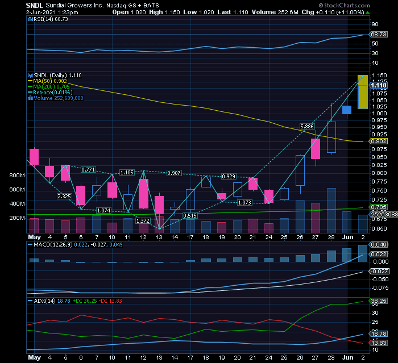
Task: Click the 0.771 retracement label
Action: pyautogui.click(x=88, y=169)
